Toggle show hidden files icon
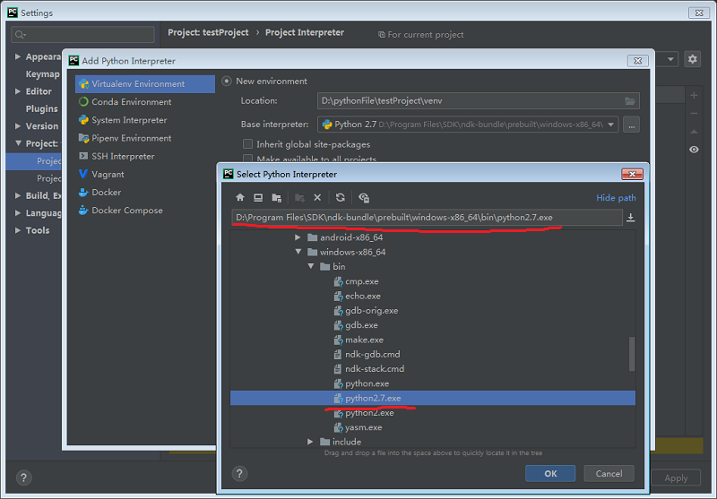717x499 pixels. coord(364,197)
